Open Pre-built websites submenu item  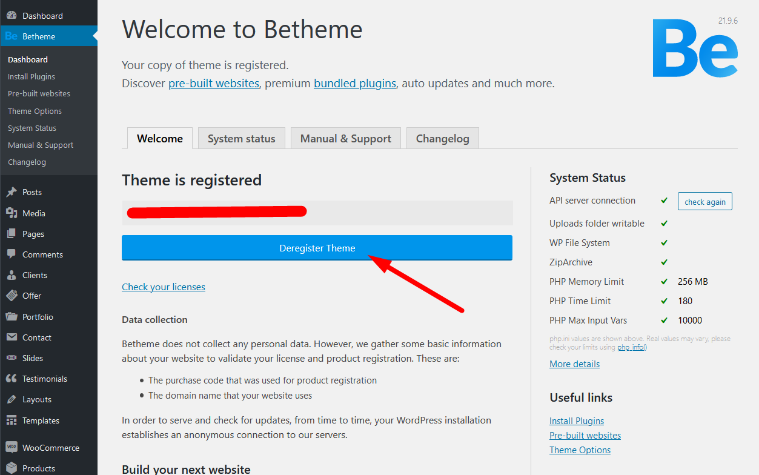[39, 93]
